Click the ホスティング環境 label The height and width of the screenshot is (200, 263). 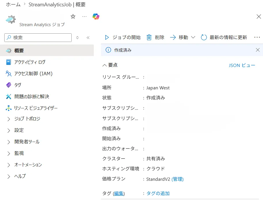click(x=121, y=168)
